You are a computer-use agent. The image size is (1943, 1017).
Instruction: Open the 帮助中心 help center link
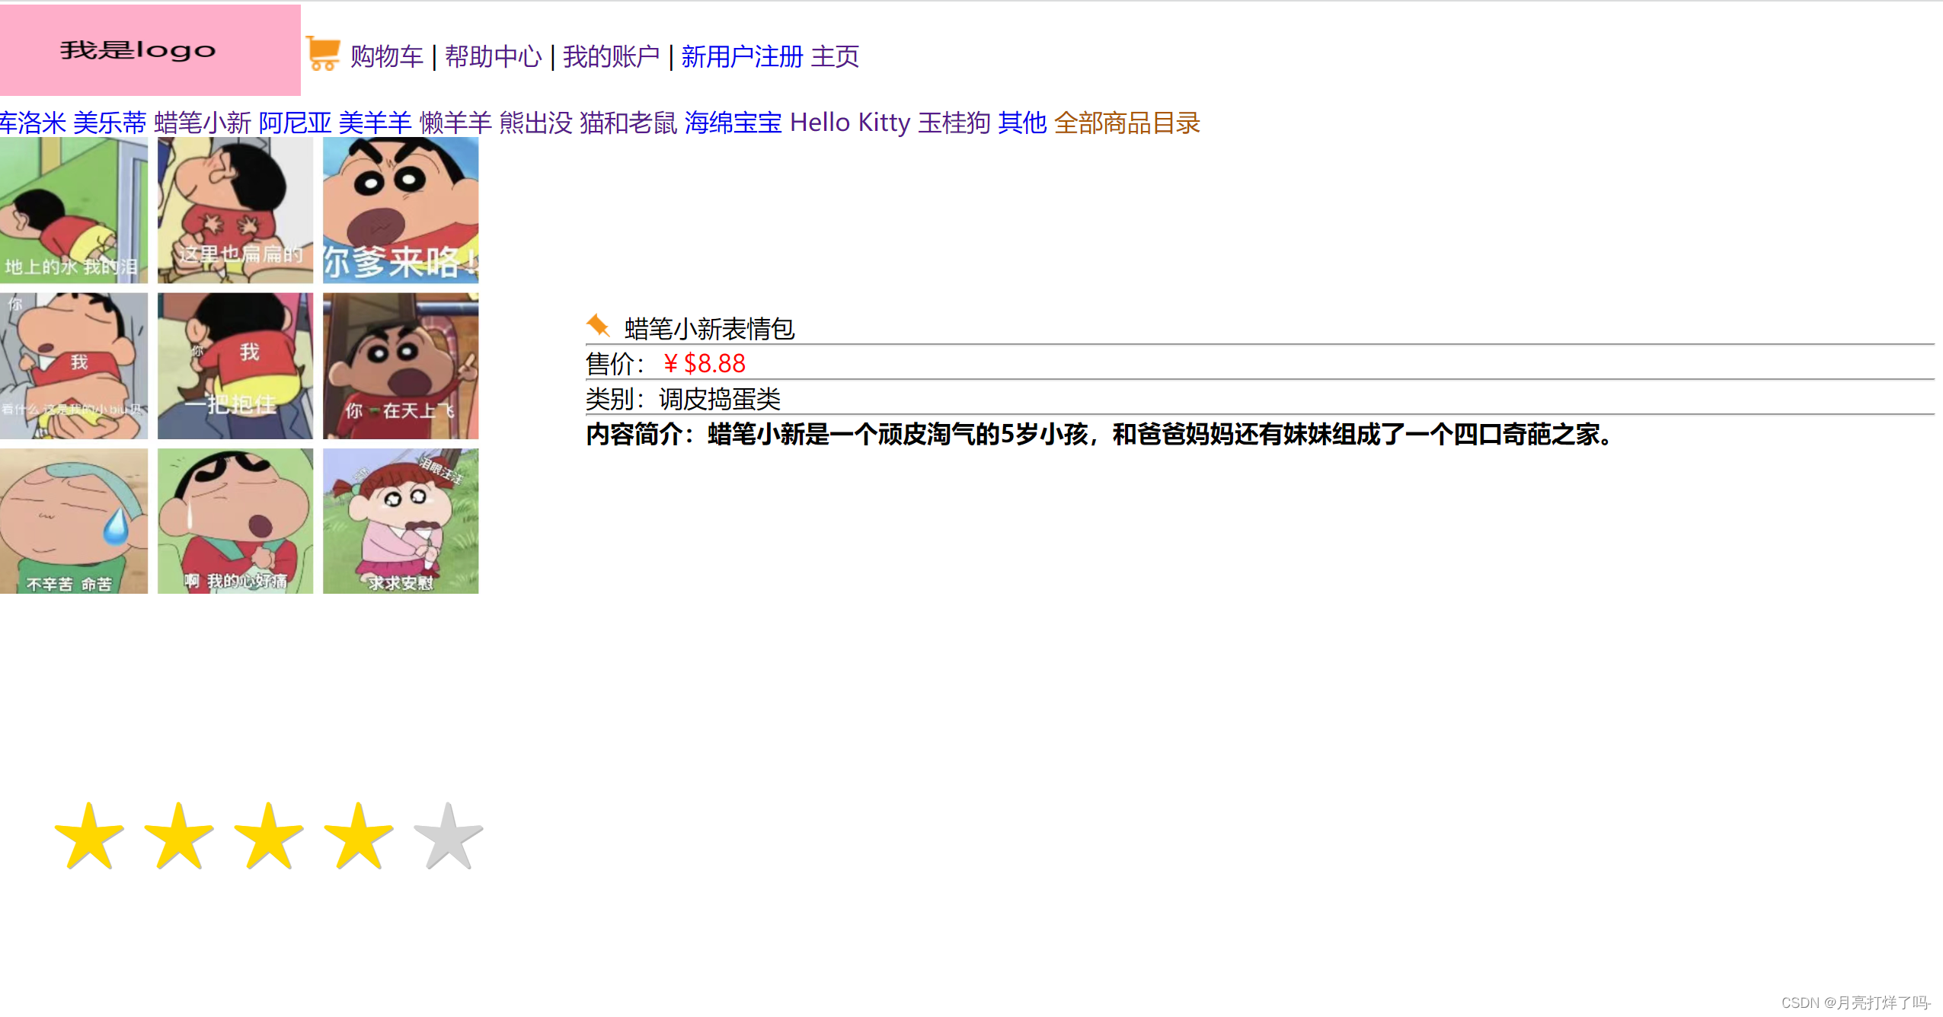point(493,56)
